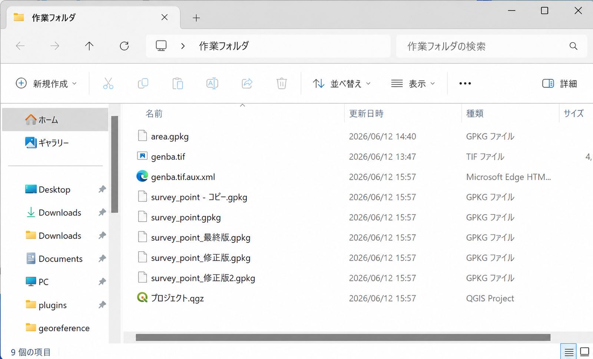Select survey_point_修正版2.gpkg file

click(x=203, y=278)
